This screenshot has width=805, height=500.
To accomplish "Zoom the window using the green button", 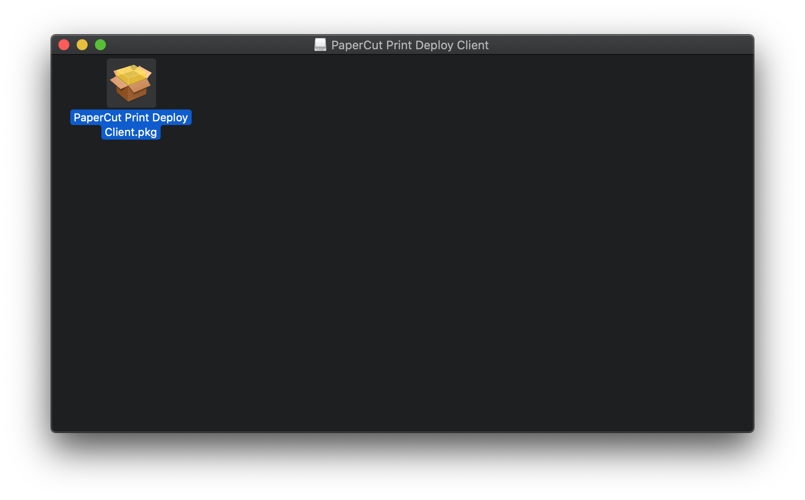I will click(100, 45).
